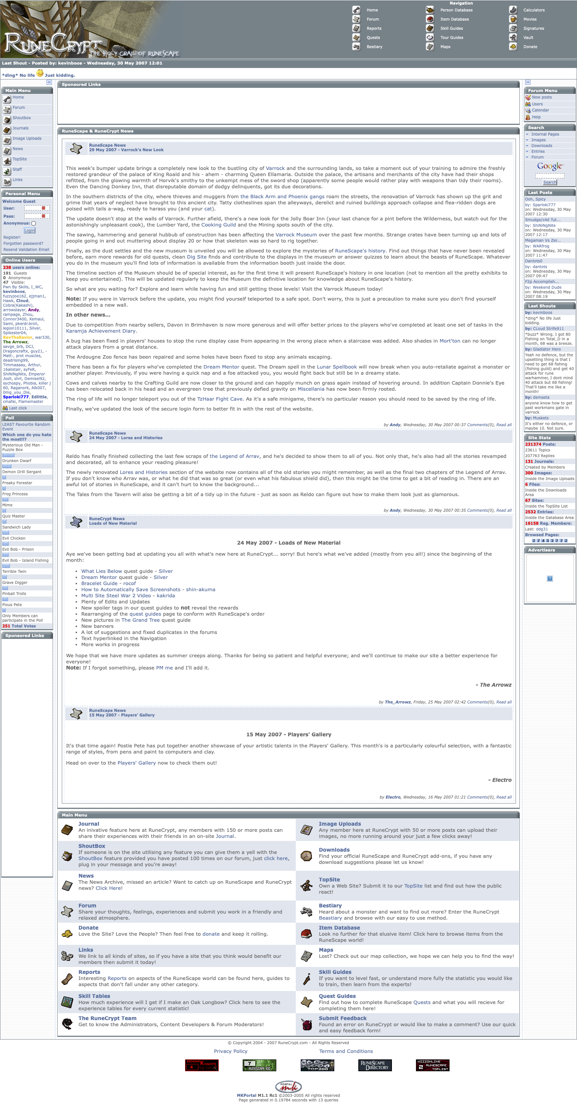577x1106 pixels.
Task: Click the RuneScape Directory footer banner
Action: tap(375, 1065)
